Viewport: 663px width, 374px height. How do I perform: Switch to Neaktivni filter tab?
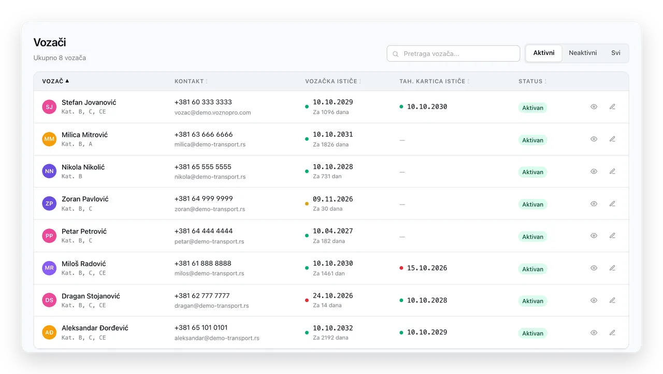583,53
